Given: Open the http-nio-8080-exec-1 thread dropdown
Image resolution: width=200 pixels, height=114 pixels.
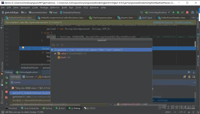Looking at the screenshot, I should (31, 88).
